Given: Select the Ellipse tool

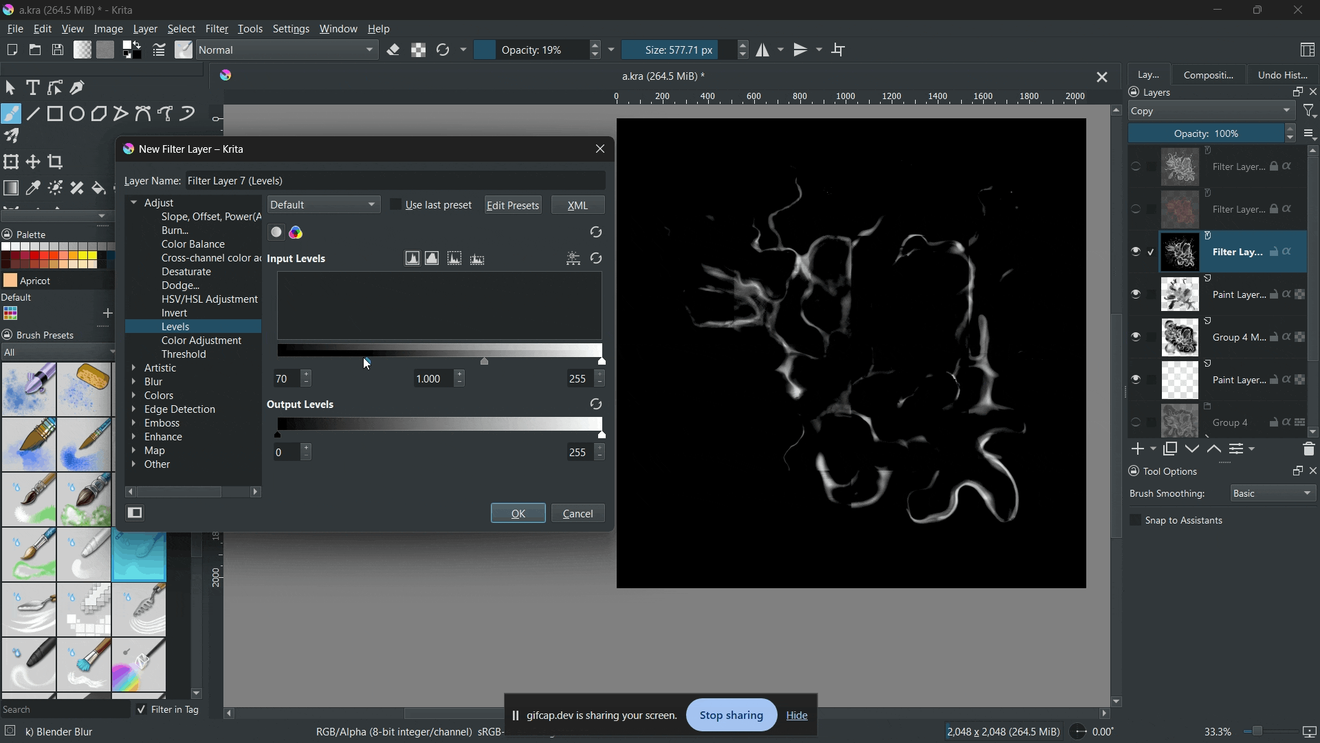Looking at the screenshot, I should pos(77,114).
